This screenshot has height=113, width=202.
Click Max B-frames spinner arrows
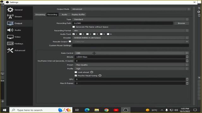click(187, 83)
